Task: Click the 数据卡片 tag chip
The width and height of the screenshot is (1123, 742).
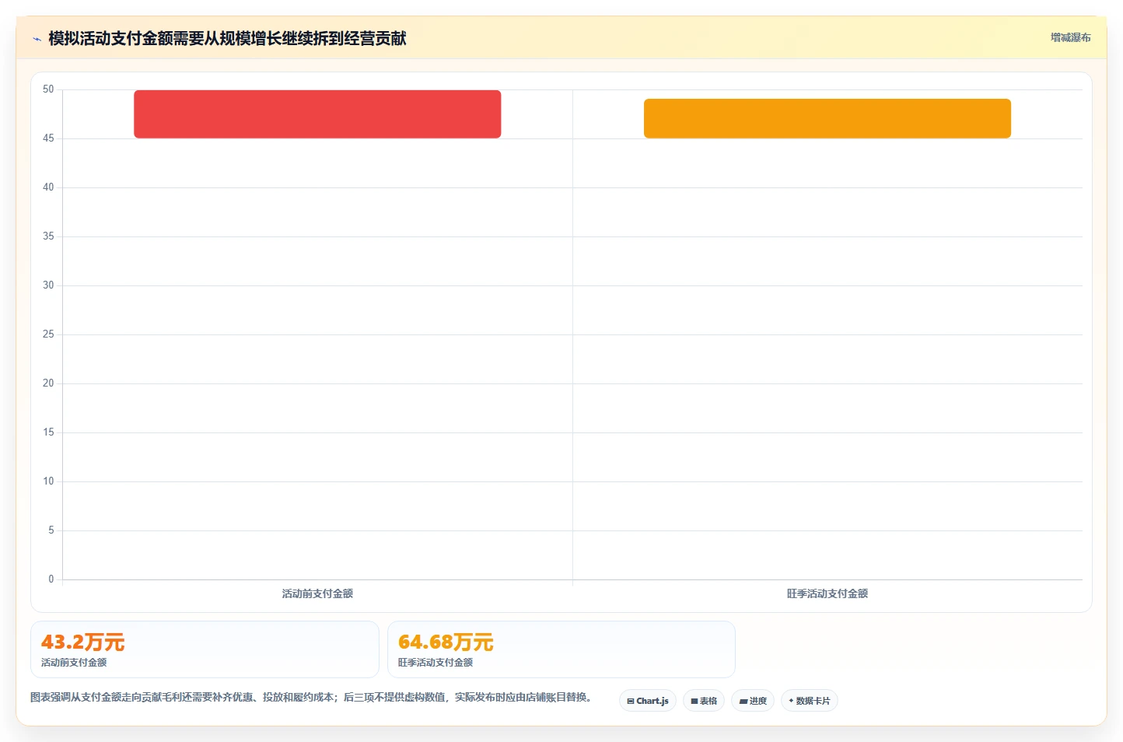Action: [x=809, y=701]
